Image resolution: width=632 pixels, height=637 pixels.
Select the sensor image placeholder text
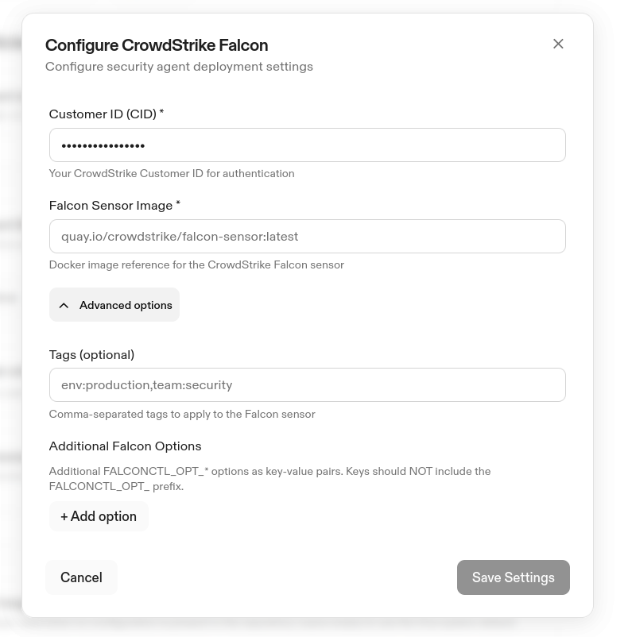tap(179, 236)
